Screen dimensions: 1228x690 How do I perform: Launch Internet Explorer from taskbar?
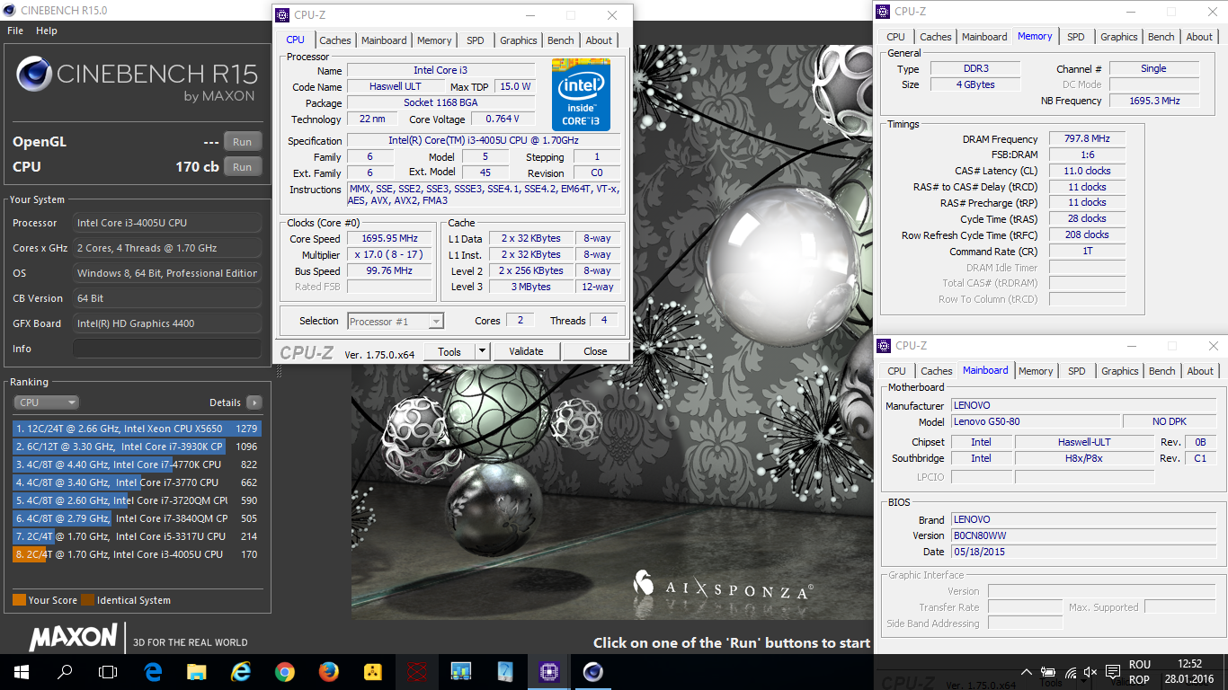(x=241, y=671)
